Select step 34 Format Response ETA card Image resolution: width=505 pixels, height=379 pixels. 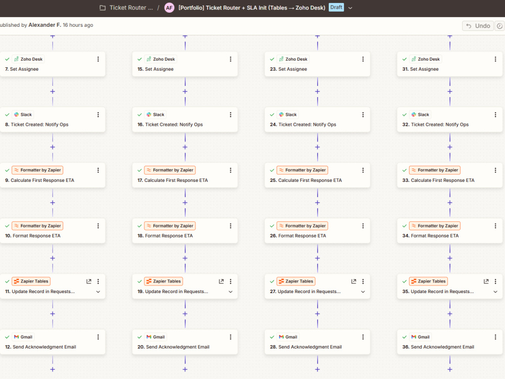point(450,231)
